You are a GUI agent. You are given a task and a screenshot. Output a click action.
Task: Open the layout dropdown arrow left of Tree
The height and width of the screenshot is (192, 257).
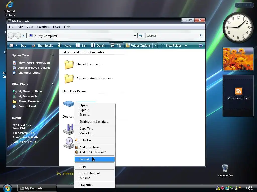[16, 46]
